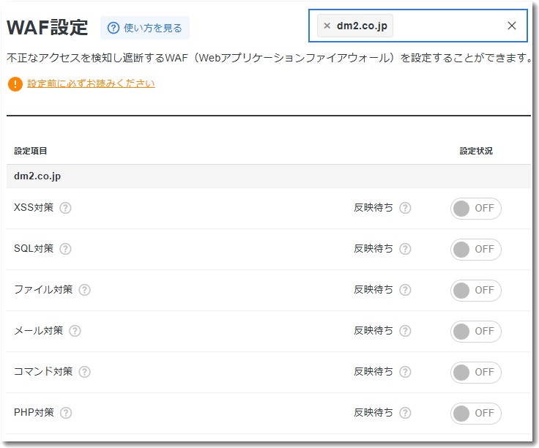Click help icon next to PHP対策
The height and width of the screenshot is (448, 539).
point(66,413)
